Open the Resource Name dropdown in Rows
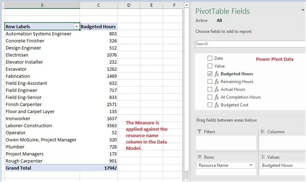This screenshot has width=306, height=182. (251, 165)
